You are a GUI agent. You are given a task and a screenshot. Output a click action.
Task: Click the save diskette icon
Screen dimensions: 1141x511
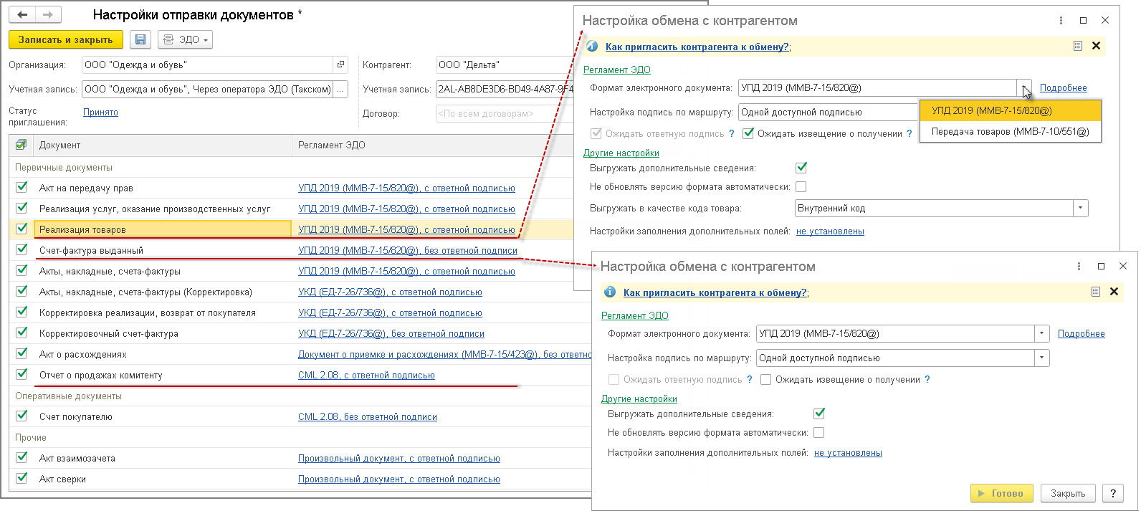140,39
